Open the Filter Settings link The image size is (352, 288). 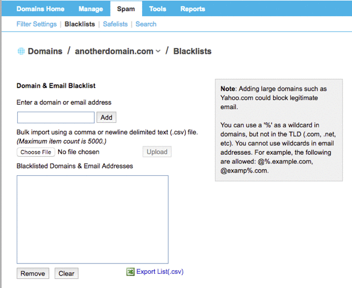point(36,24)
